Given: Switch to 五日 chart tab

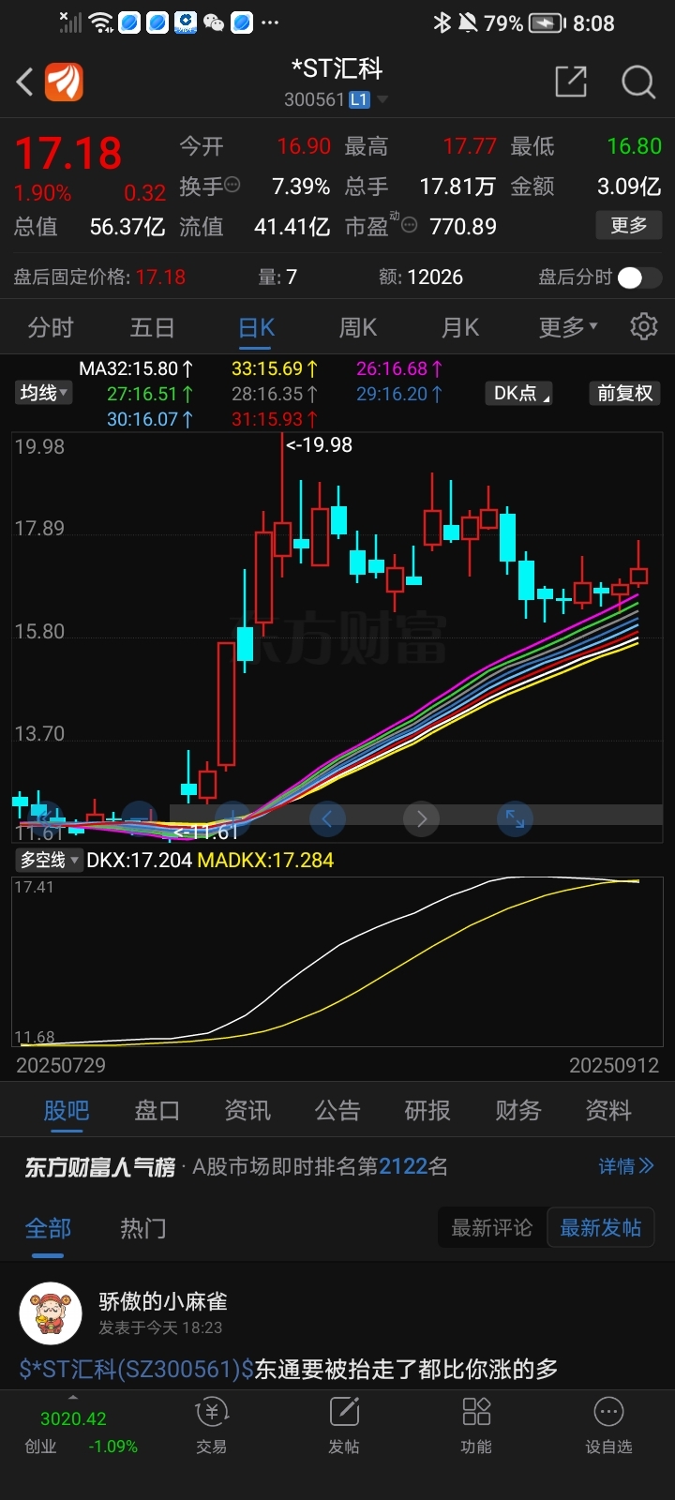Looking at the screenshot, I should click(x=152, y=327).
